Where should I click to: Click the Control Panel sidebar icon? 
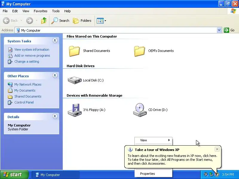(x=10, y=102)
